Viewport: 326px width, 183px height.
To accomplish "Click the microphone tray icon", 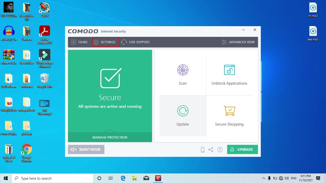I will coord(269,178).
